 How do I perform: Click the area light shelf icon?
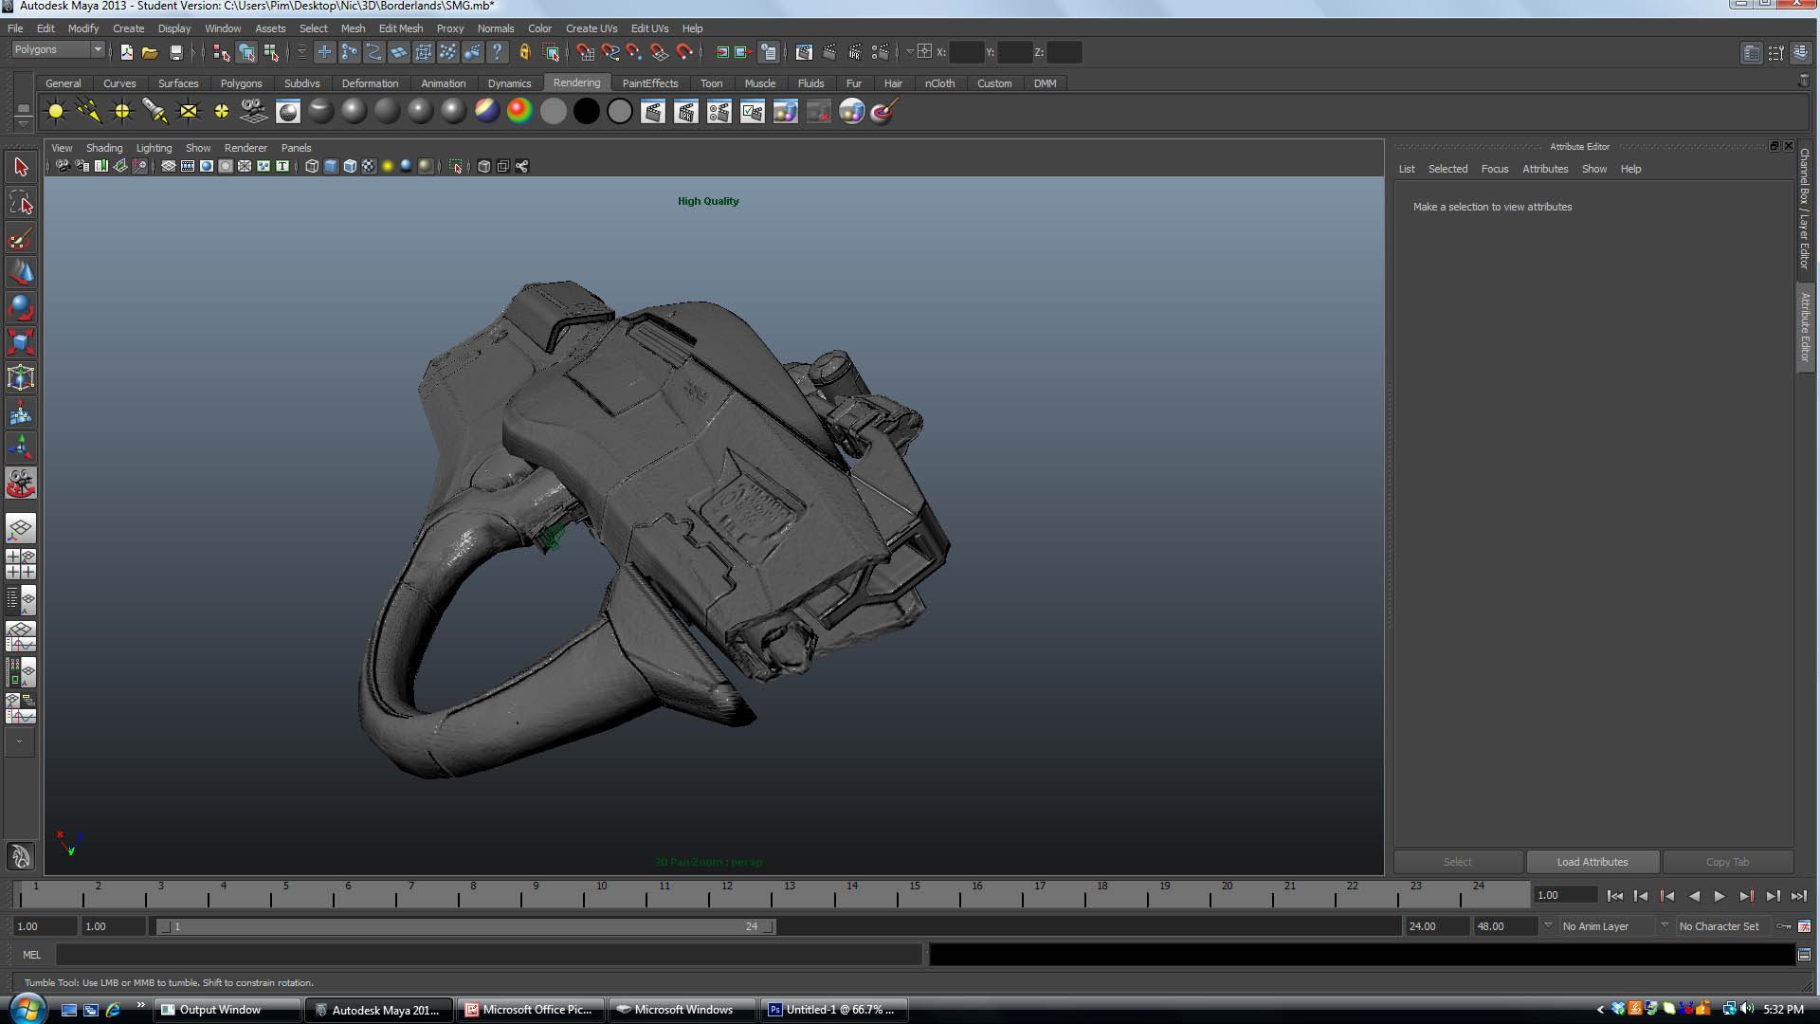click(189, 112)
